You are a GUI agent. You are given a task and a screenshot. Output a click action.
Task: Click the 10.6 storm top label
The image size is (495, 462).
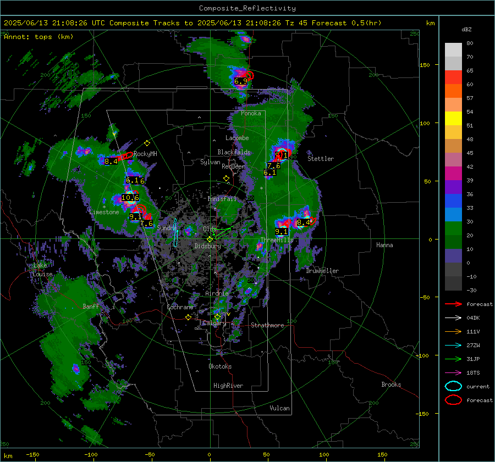coord(130,198)
